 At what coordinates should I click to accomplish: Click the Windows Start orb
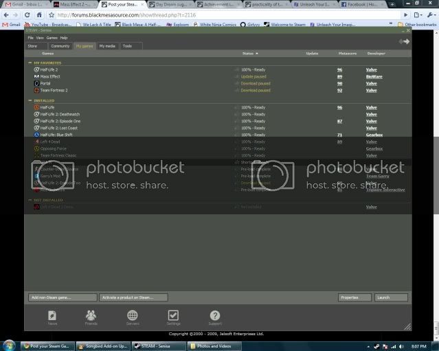click(x=9, y=346)
